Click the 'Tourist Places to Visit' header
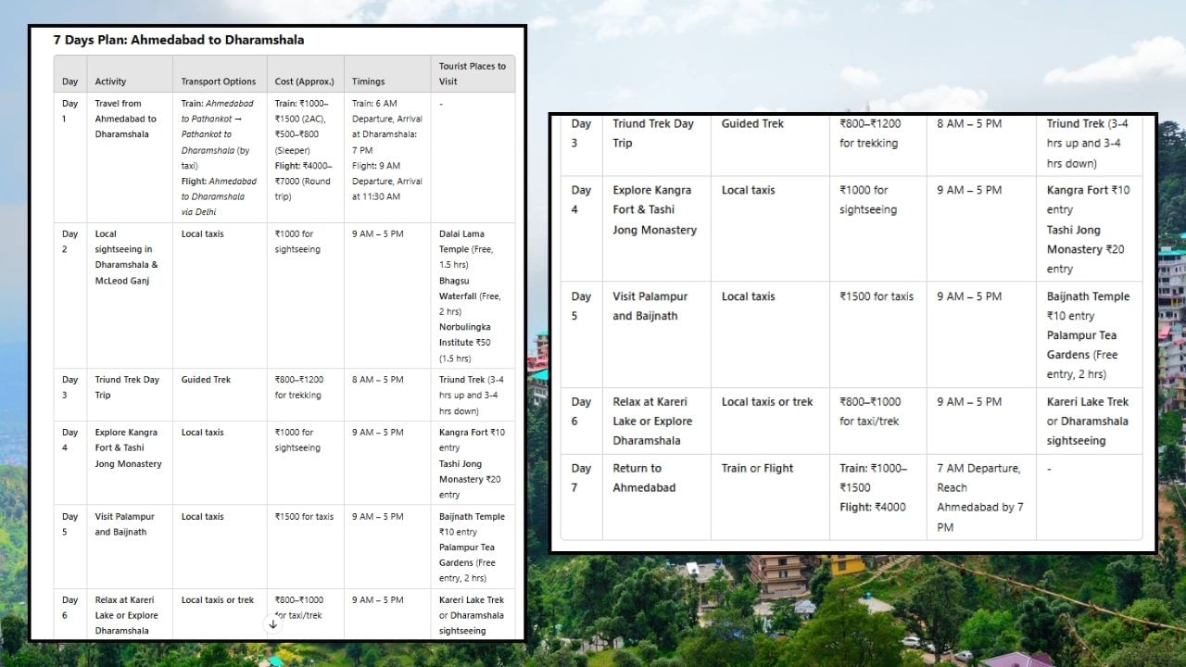Screen dimensions: 1186x667 (x=473, y=73)
